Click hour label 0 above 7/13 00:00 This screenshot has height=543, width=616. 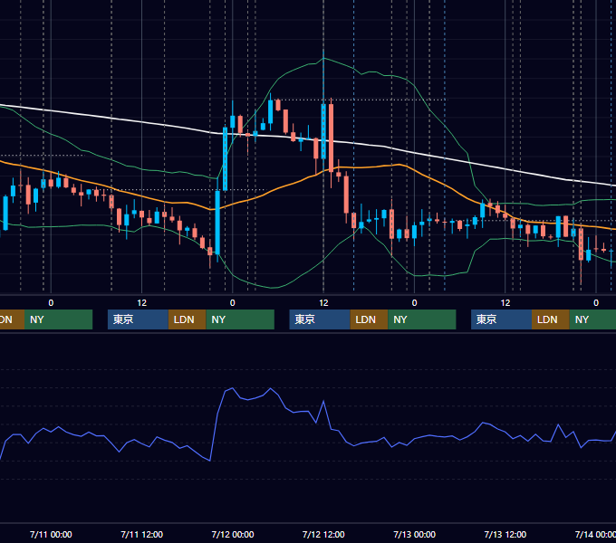tap(415, 303)
